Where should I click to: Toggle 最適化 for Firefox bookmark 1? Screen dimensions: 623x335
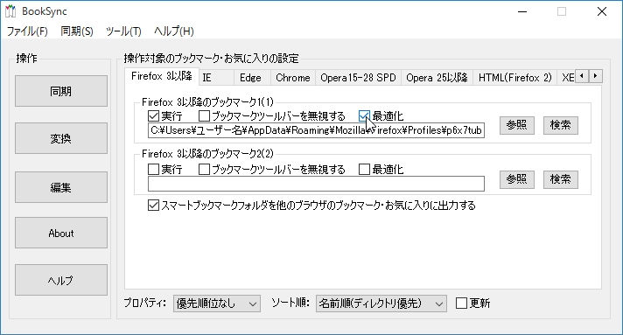(364, 116)
